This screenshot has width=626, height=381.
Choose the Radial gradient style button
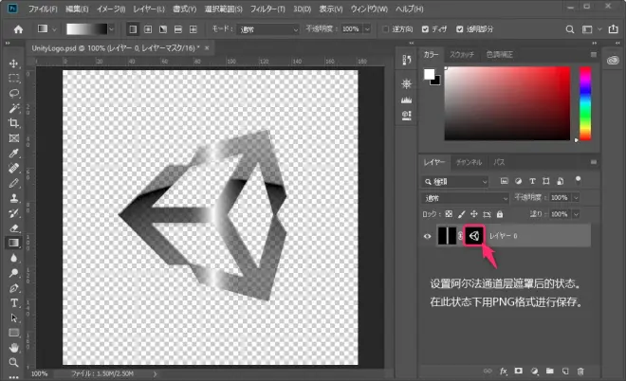148,29
